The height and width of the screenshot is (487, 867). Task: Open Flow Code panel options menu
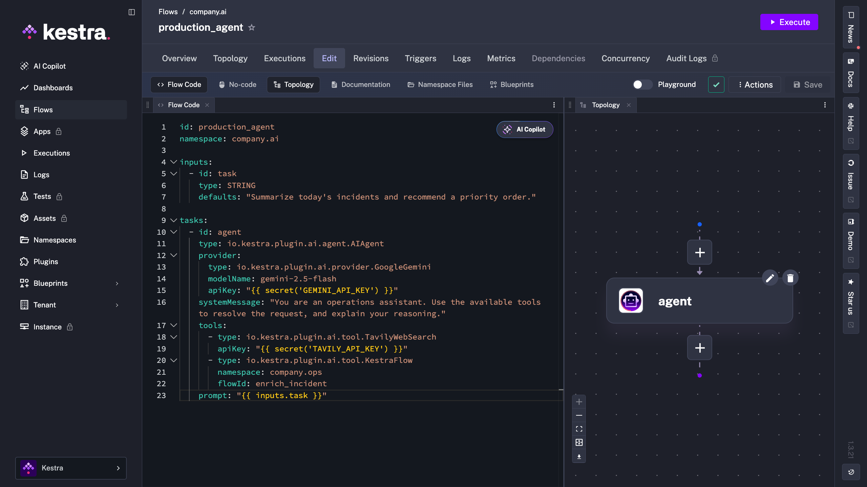tap(554, 105)
